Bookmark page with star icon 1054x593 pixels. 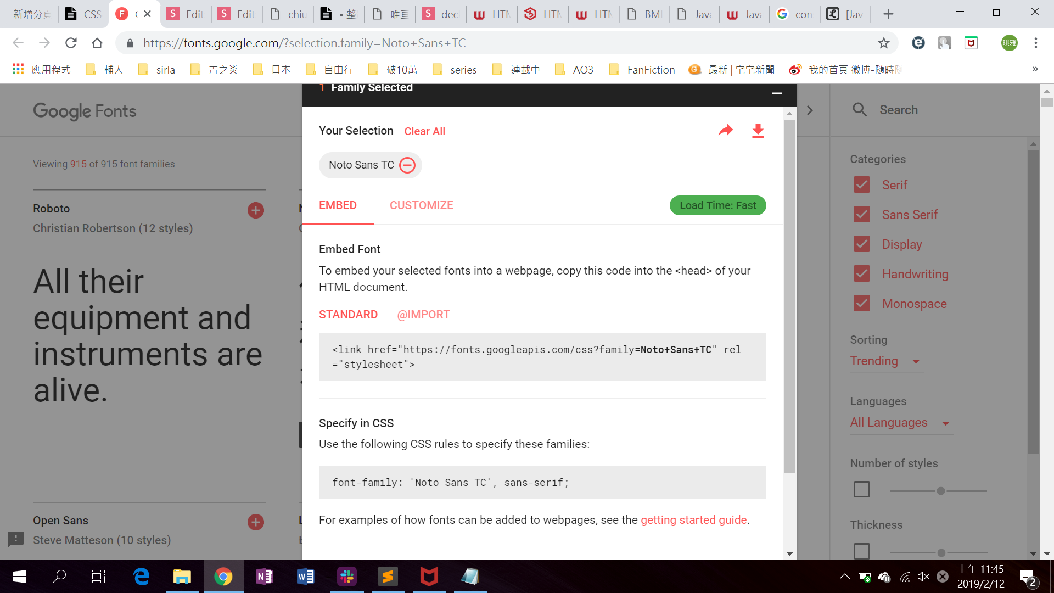click(883, 43)
